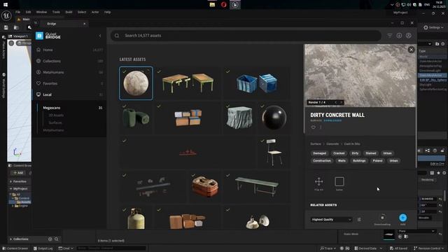Toggle checkmark on gas cylinder asset
Image resolution: width=448 pixels, height=252 pixels.
tap(124, 210)
